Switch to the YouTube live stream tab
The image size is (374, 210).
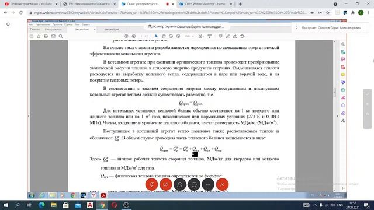[x=31, y=4]
